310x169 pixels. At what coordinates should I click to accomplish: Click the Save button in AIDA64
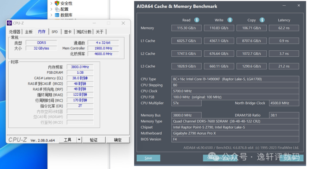148,158
